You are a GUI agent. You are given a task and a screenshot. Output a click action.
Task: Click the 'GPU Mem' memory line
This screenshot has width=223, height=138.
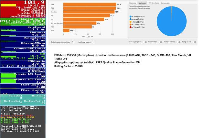click(x=20, y=131)
